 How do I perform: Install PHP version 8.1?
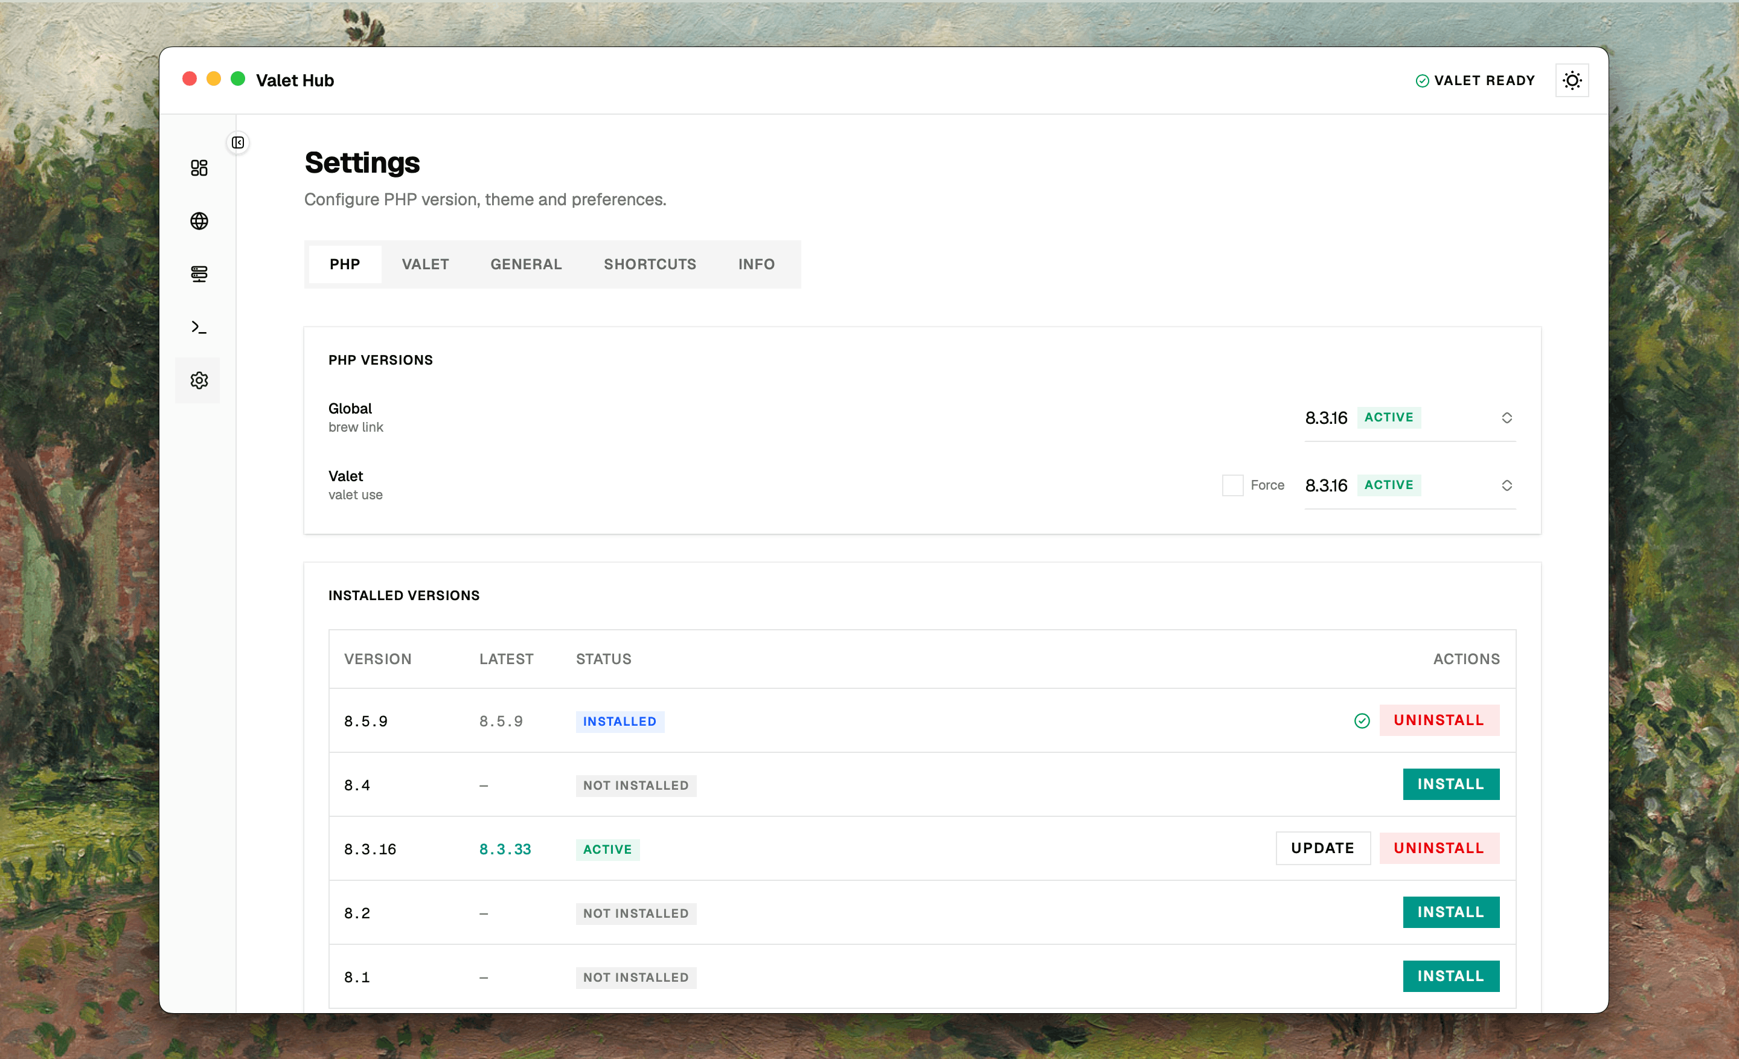coord(1451,976)
